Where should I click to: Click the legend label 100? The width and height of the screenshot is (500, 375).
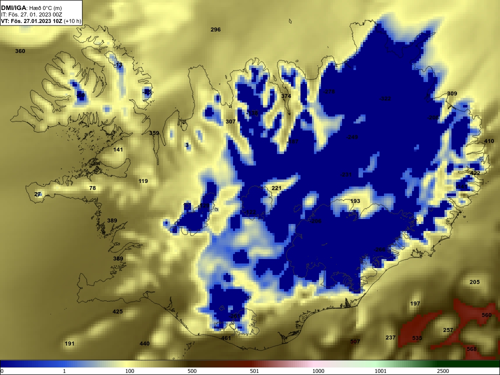pyautogui.click(x=129, y=371)
